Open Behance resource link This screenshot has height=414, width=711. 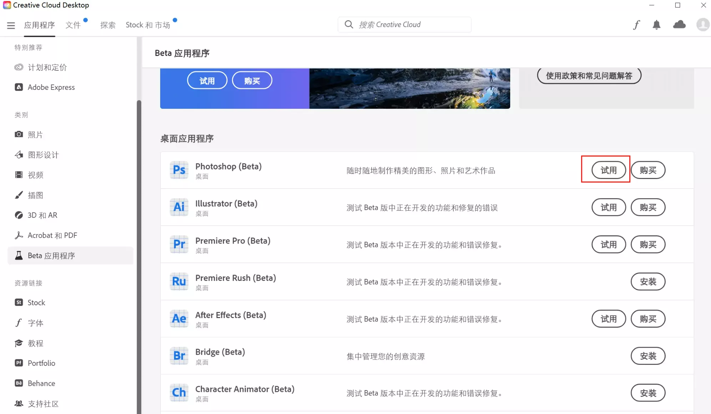[x=41, y=383]
